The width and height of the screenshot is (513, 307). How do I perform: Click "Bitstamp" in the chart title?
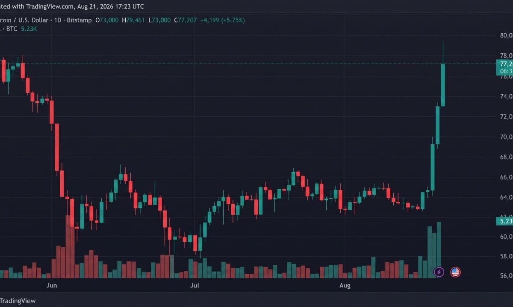tap(79, 20)
